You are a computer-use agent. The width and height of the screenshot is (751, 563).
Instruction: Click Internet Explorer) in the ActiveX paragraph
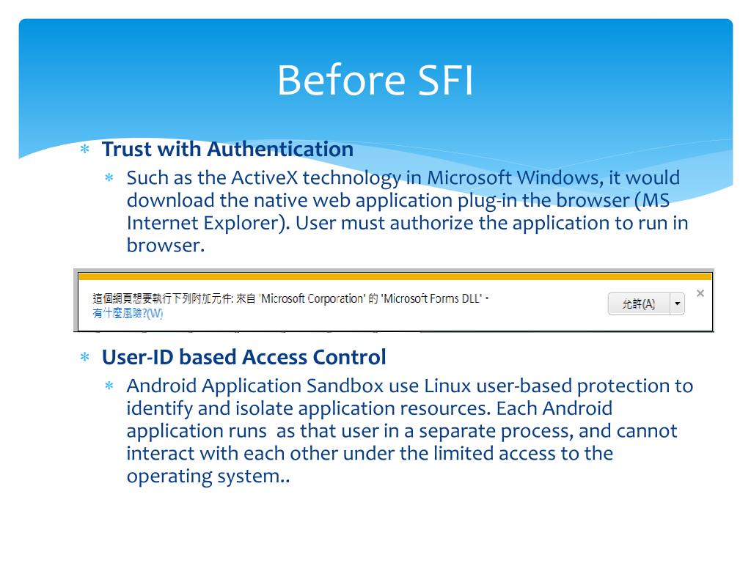click(208, 223)
